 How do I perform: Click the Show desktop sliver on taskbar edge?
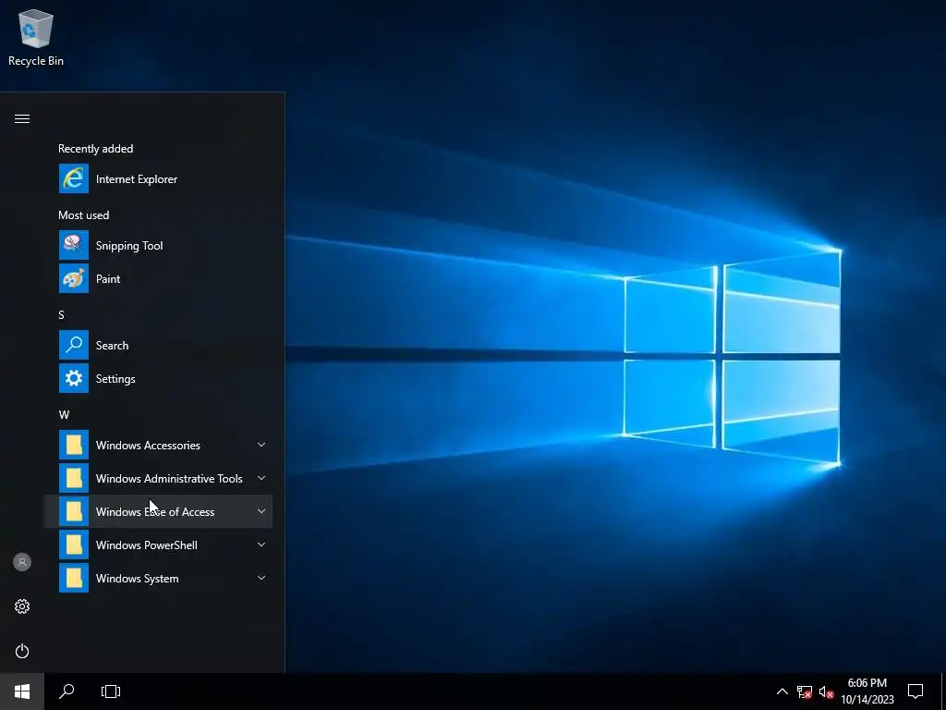[943, 692]
